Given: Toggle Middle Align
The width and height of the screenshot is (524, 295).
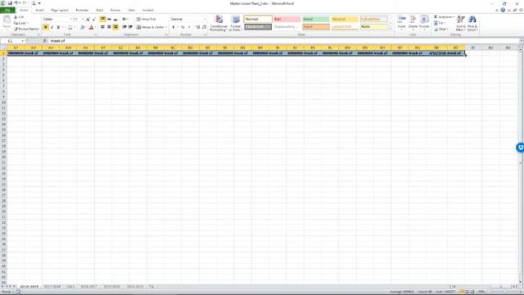Looking at the screenshot, I should (109, 20).
